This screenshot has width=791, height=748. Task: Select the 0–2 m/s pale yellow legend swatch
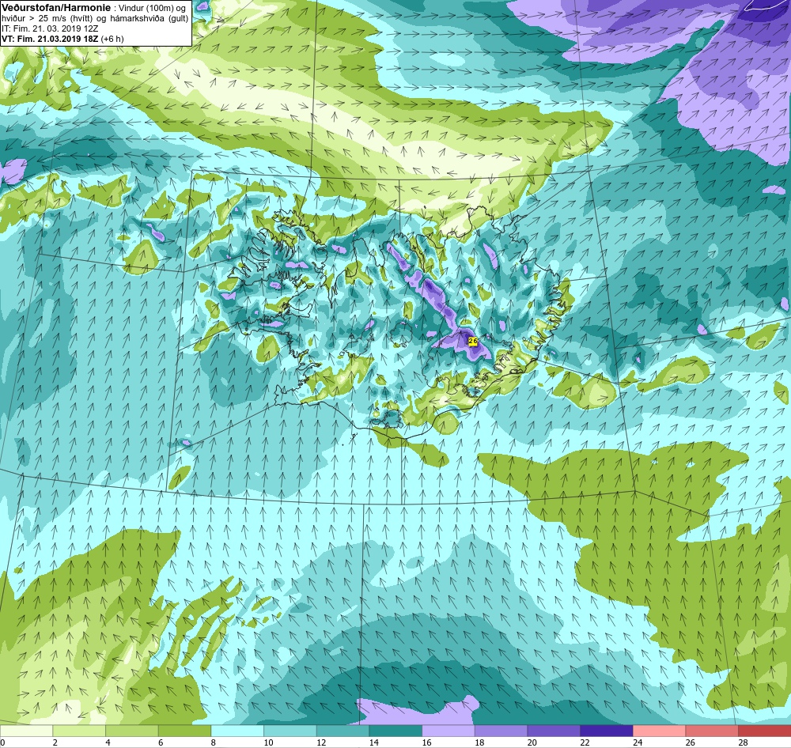26,731
